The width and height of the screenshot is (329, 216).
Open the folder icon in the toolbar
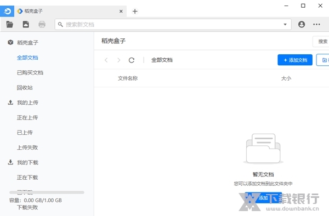tap(10, 24)
